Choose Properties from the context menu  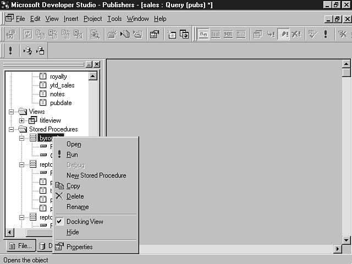79,247
